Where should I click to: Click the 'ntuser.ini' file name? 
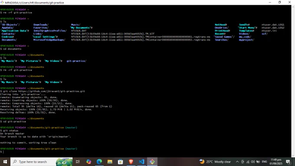(269, 31)
